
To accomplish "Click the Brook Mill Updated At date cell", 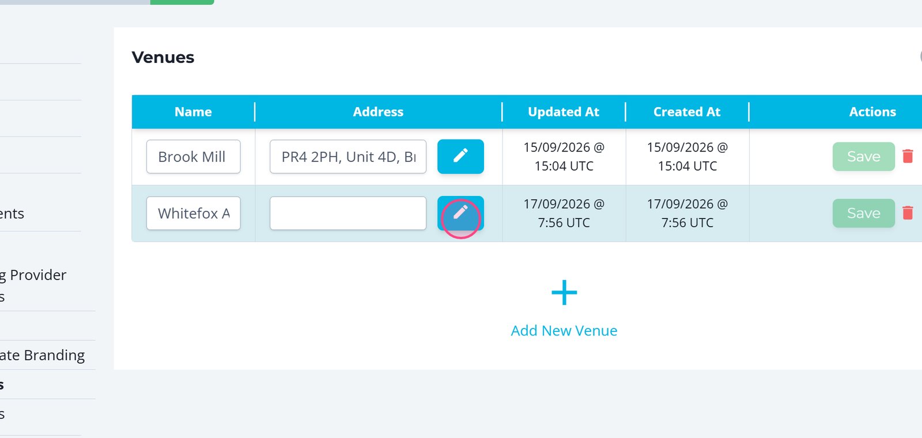I will coord(564,157).
